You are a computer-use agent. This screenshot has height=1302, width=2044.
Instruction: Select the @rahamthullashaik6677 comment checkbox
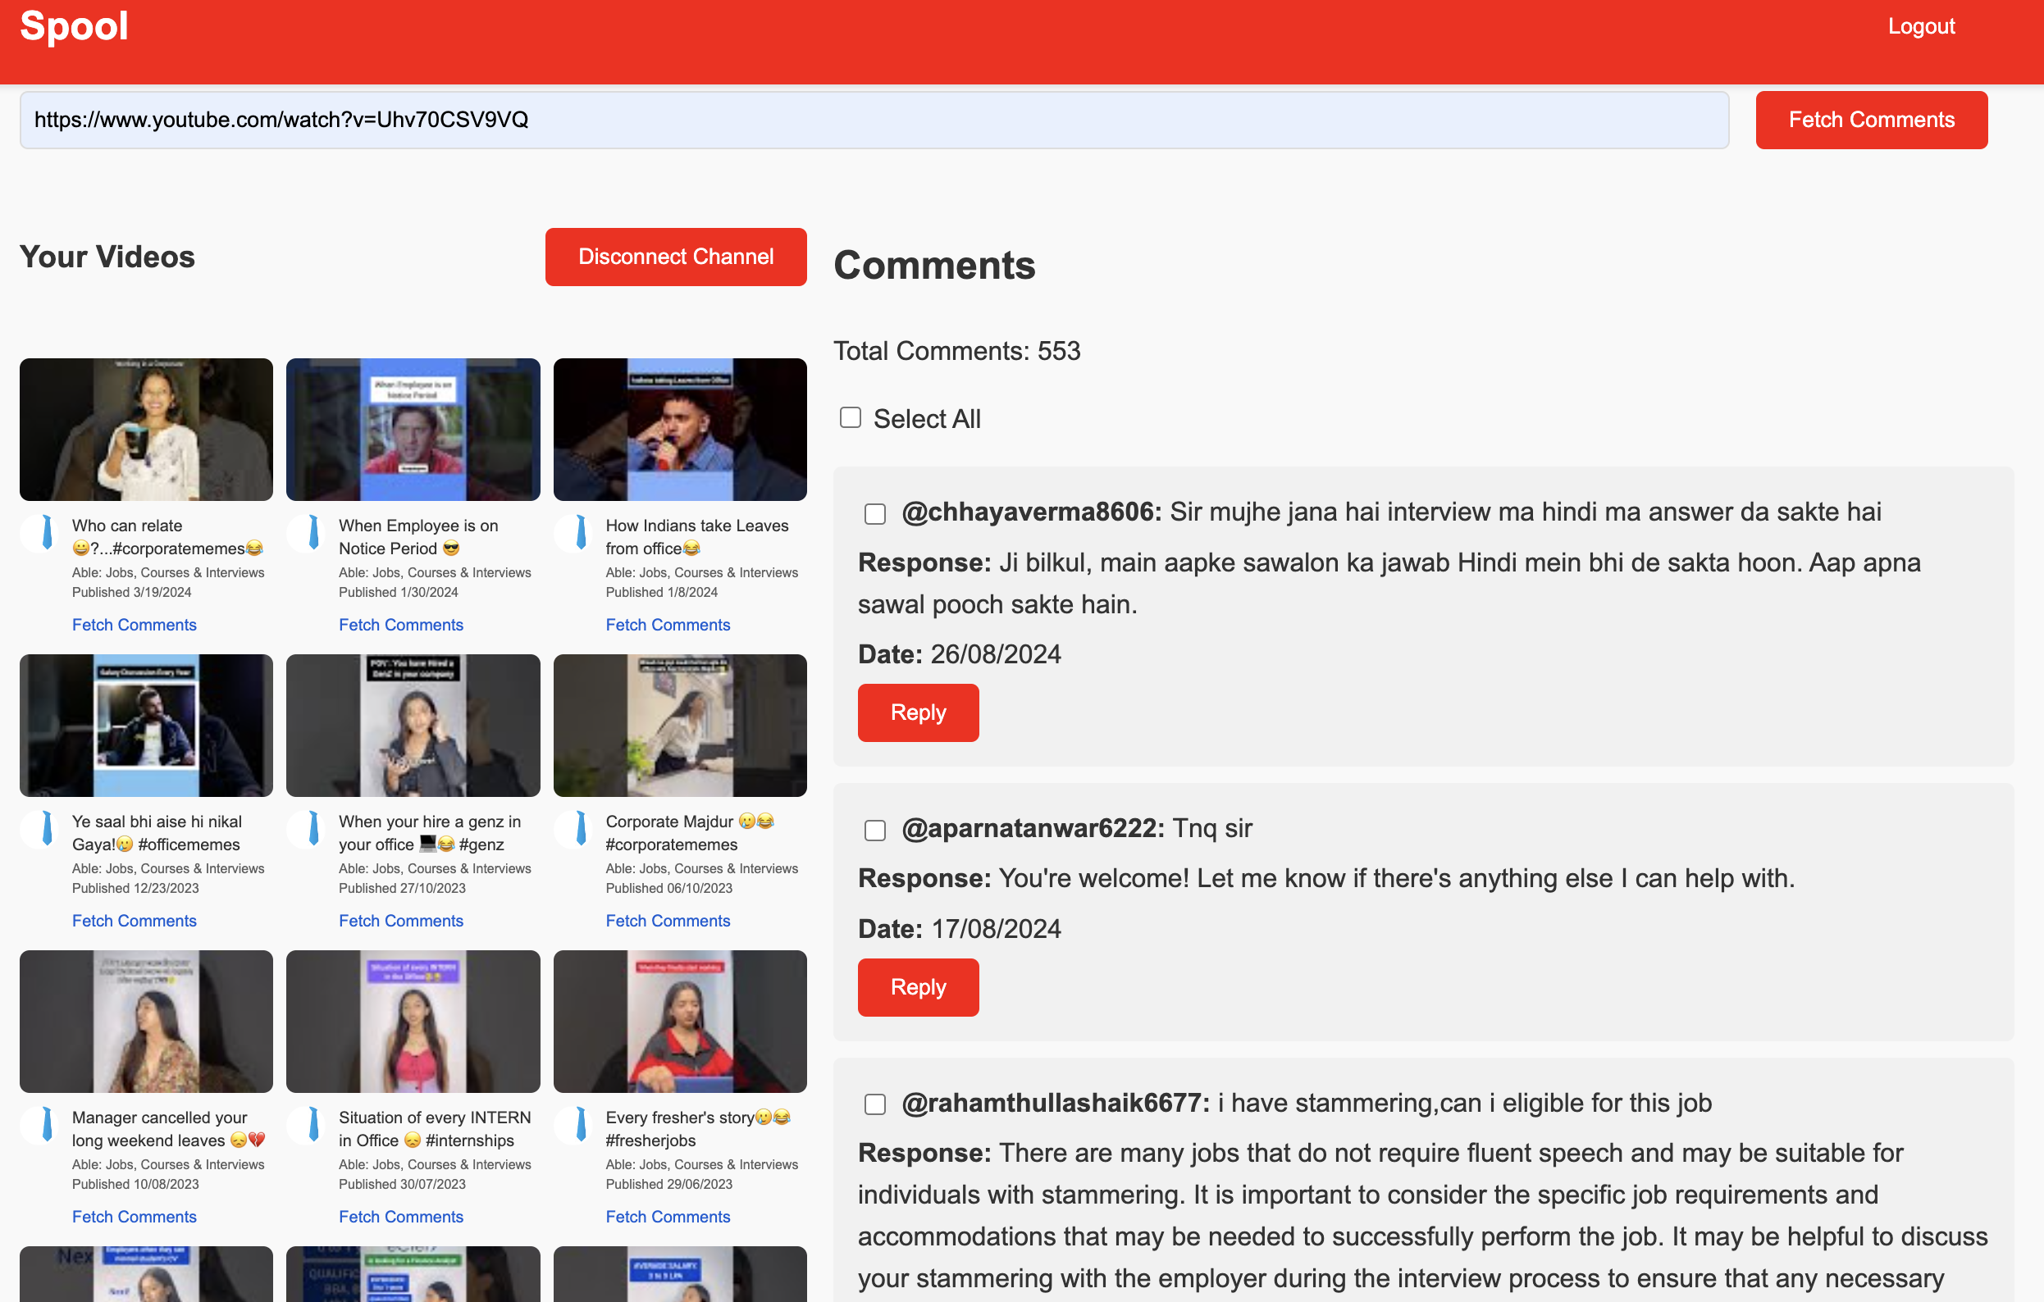point(874,1104)
